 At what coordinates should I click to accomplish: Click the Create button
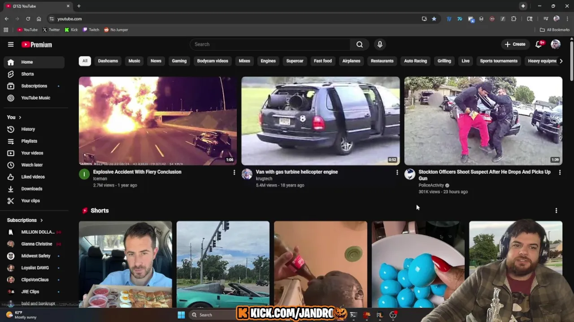[515, 44]
